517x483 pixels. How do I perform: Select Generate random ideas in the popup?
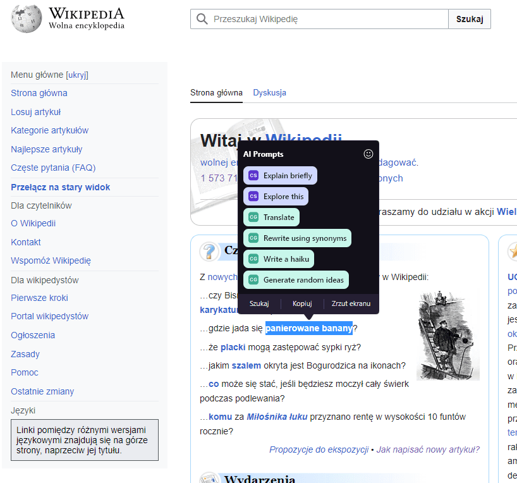pyautogui.click(x=296, y=279)
